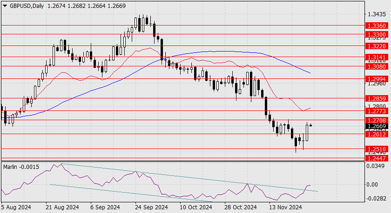Click the red moving average line end

point(310,108)
